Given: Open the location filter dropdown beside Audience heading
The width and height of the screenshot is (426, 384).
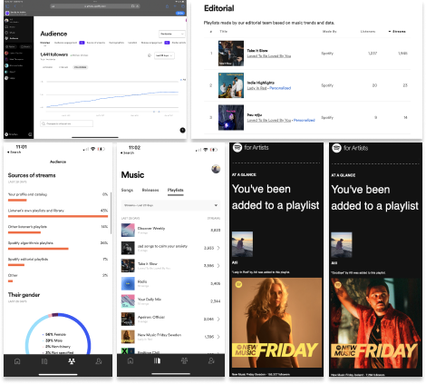Looking at the screenshot, I should click(x=171, y=34).
